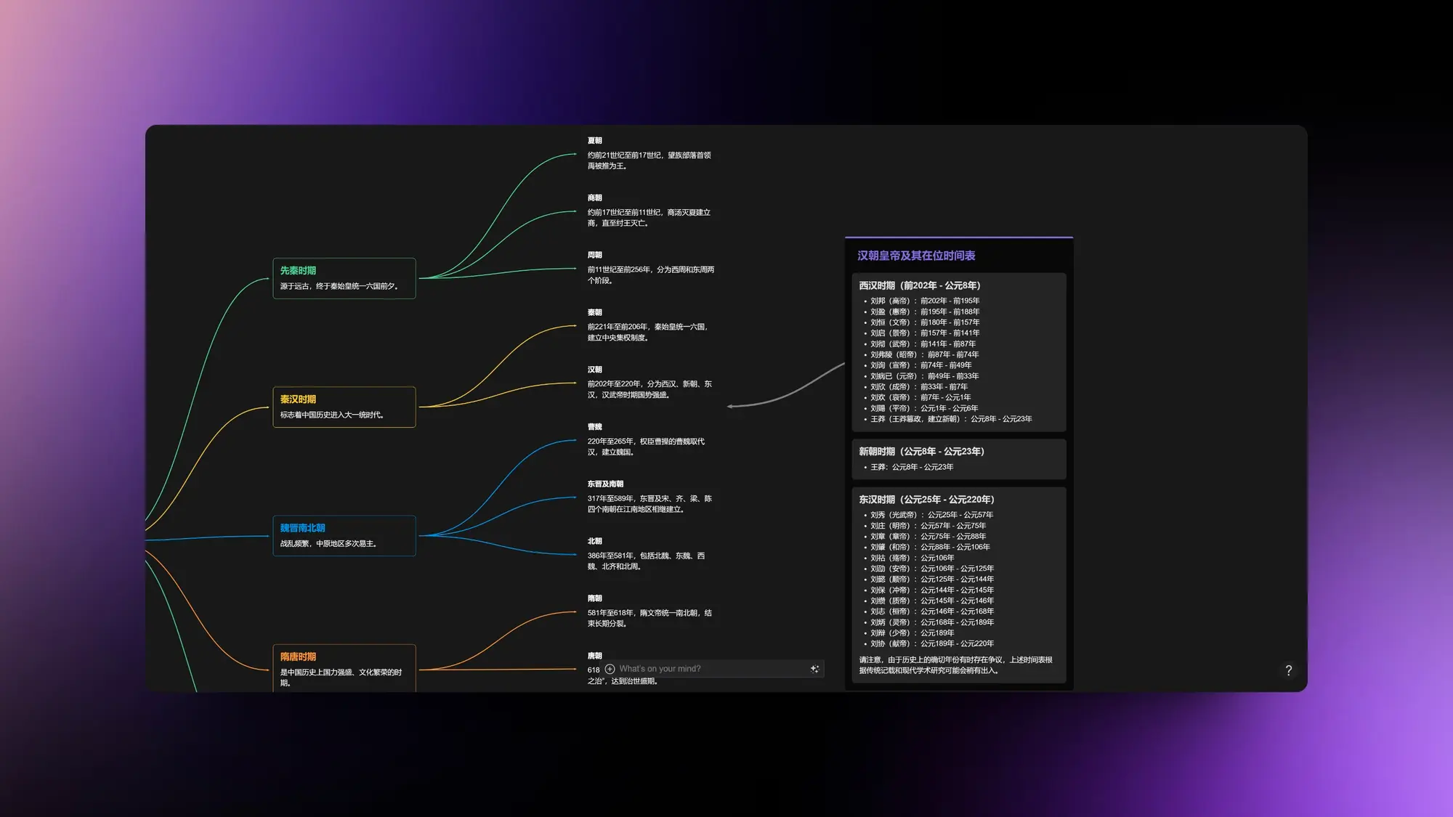Select the 秦汉时期 mind map node
This screenshot has height=817, width=1453.
click(344, 407)
